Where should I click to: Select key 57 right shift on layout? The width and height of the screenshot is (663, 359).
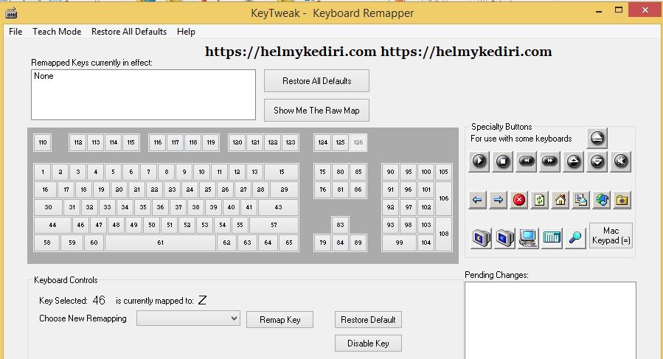click(x=274, y=225)
